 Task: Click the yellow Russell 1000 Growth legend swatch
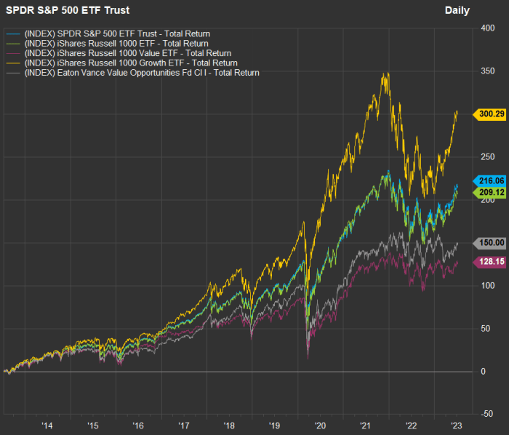click(x=13, y=63)
